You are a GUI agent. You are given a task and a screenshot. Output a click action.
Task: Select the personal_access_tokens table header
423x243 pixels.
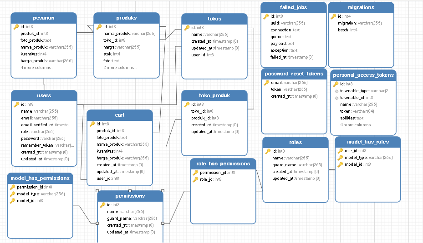[x=363, y=75]
